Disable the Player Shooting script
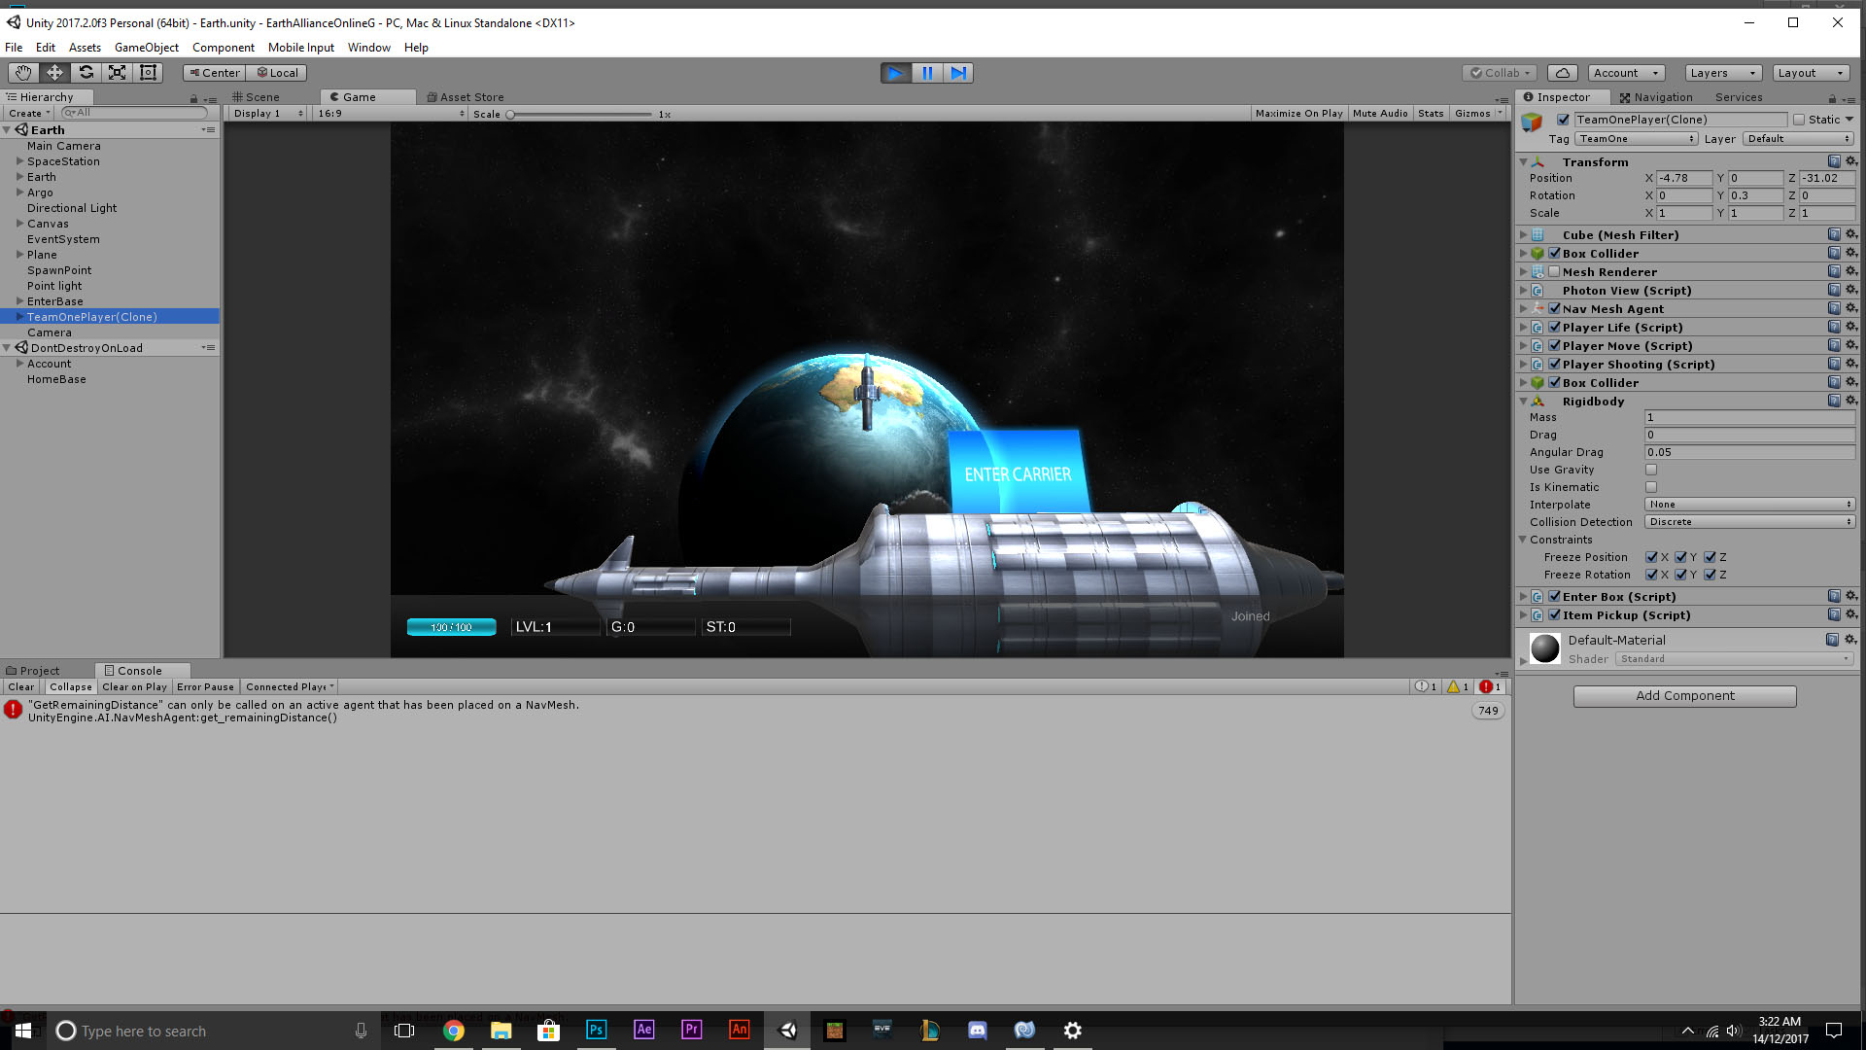 tap(1554, 364)
